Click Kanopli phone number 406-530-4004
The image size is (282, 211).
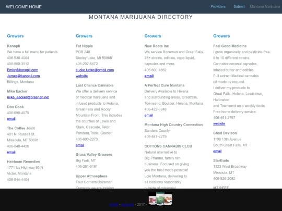point(18,58)
